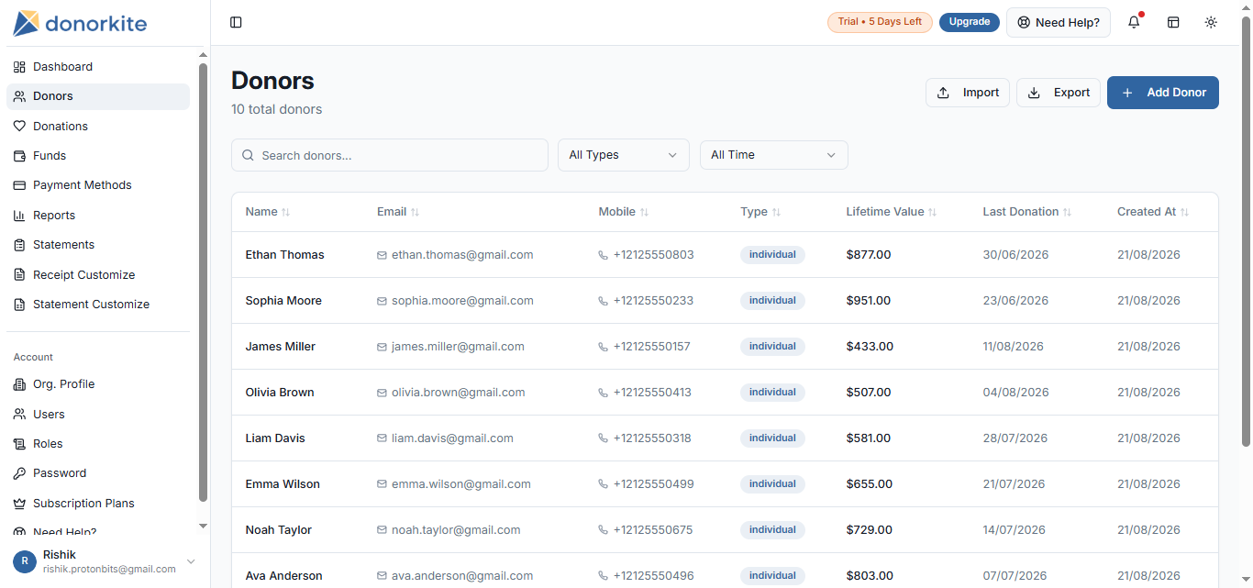Sort by Lifetime Value column arrows
The image size is (1253, 588).
click(x=932, y=212)
